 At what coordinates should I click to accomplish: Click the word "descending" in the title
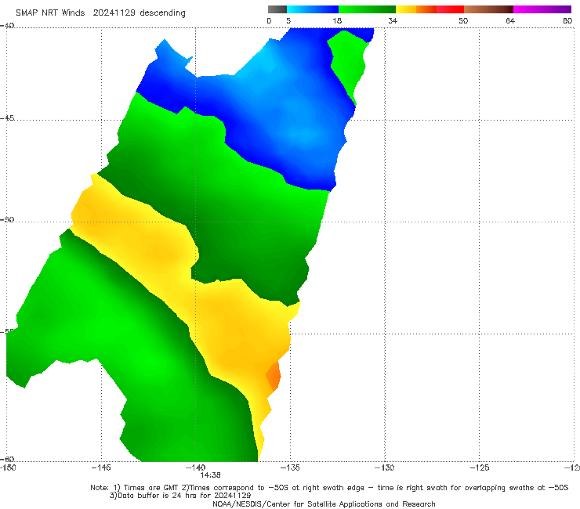coord(163,13)
